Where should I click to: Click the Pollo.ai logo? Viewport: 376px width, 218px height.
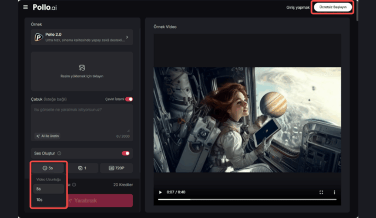(45, 8)
